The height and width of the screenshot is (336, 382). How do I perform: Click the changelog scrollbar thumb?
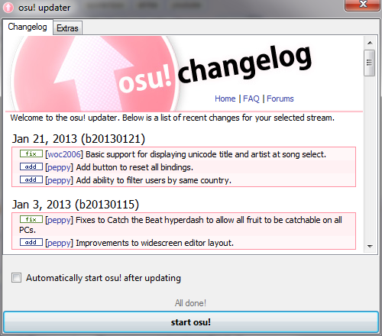coord(370,63)
